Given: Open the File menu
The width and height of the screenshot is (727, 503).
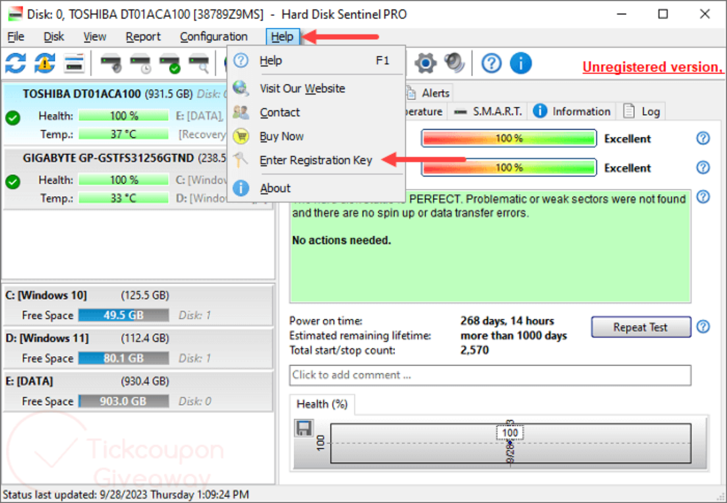Looking at the screenshot, I should [16, 37].
